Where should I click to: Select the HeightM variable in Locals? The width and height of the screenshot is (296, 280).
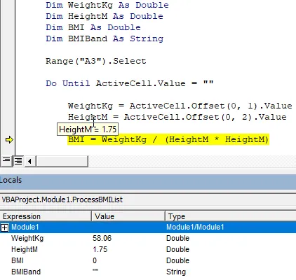click(148, 249)
